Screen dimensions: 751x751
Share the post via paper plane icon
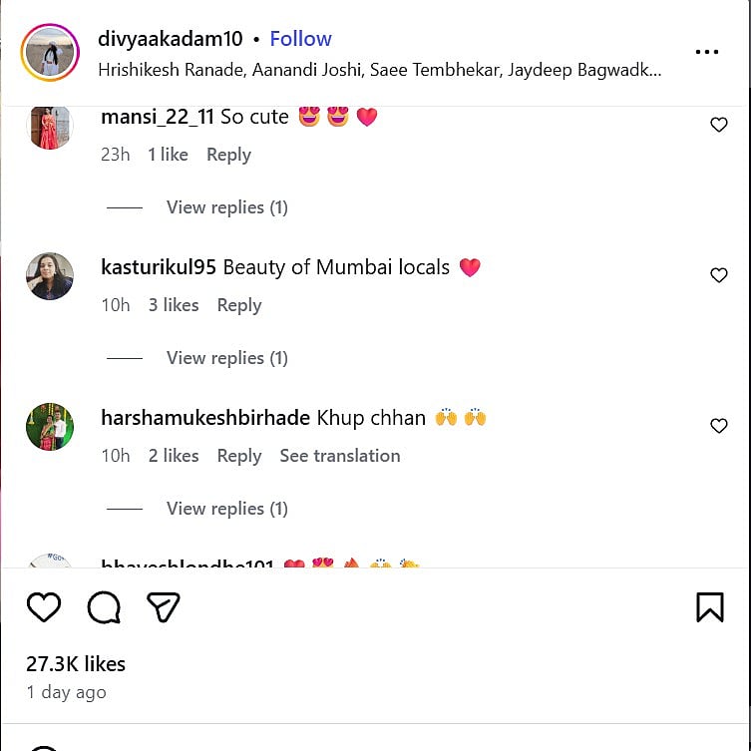(164, 606)
